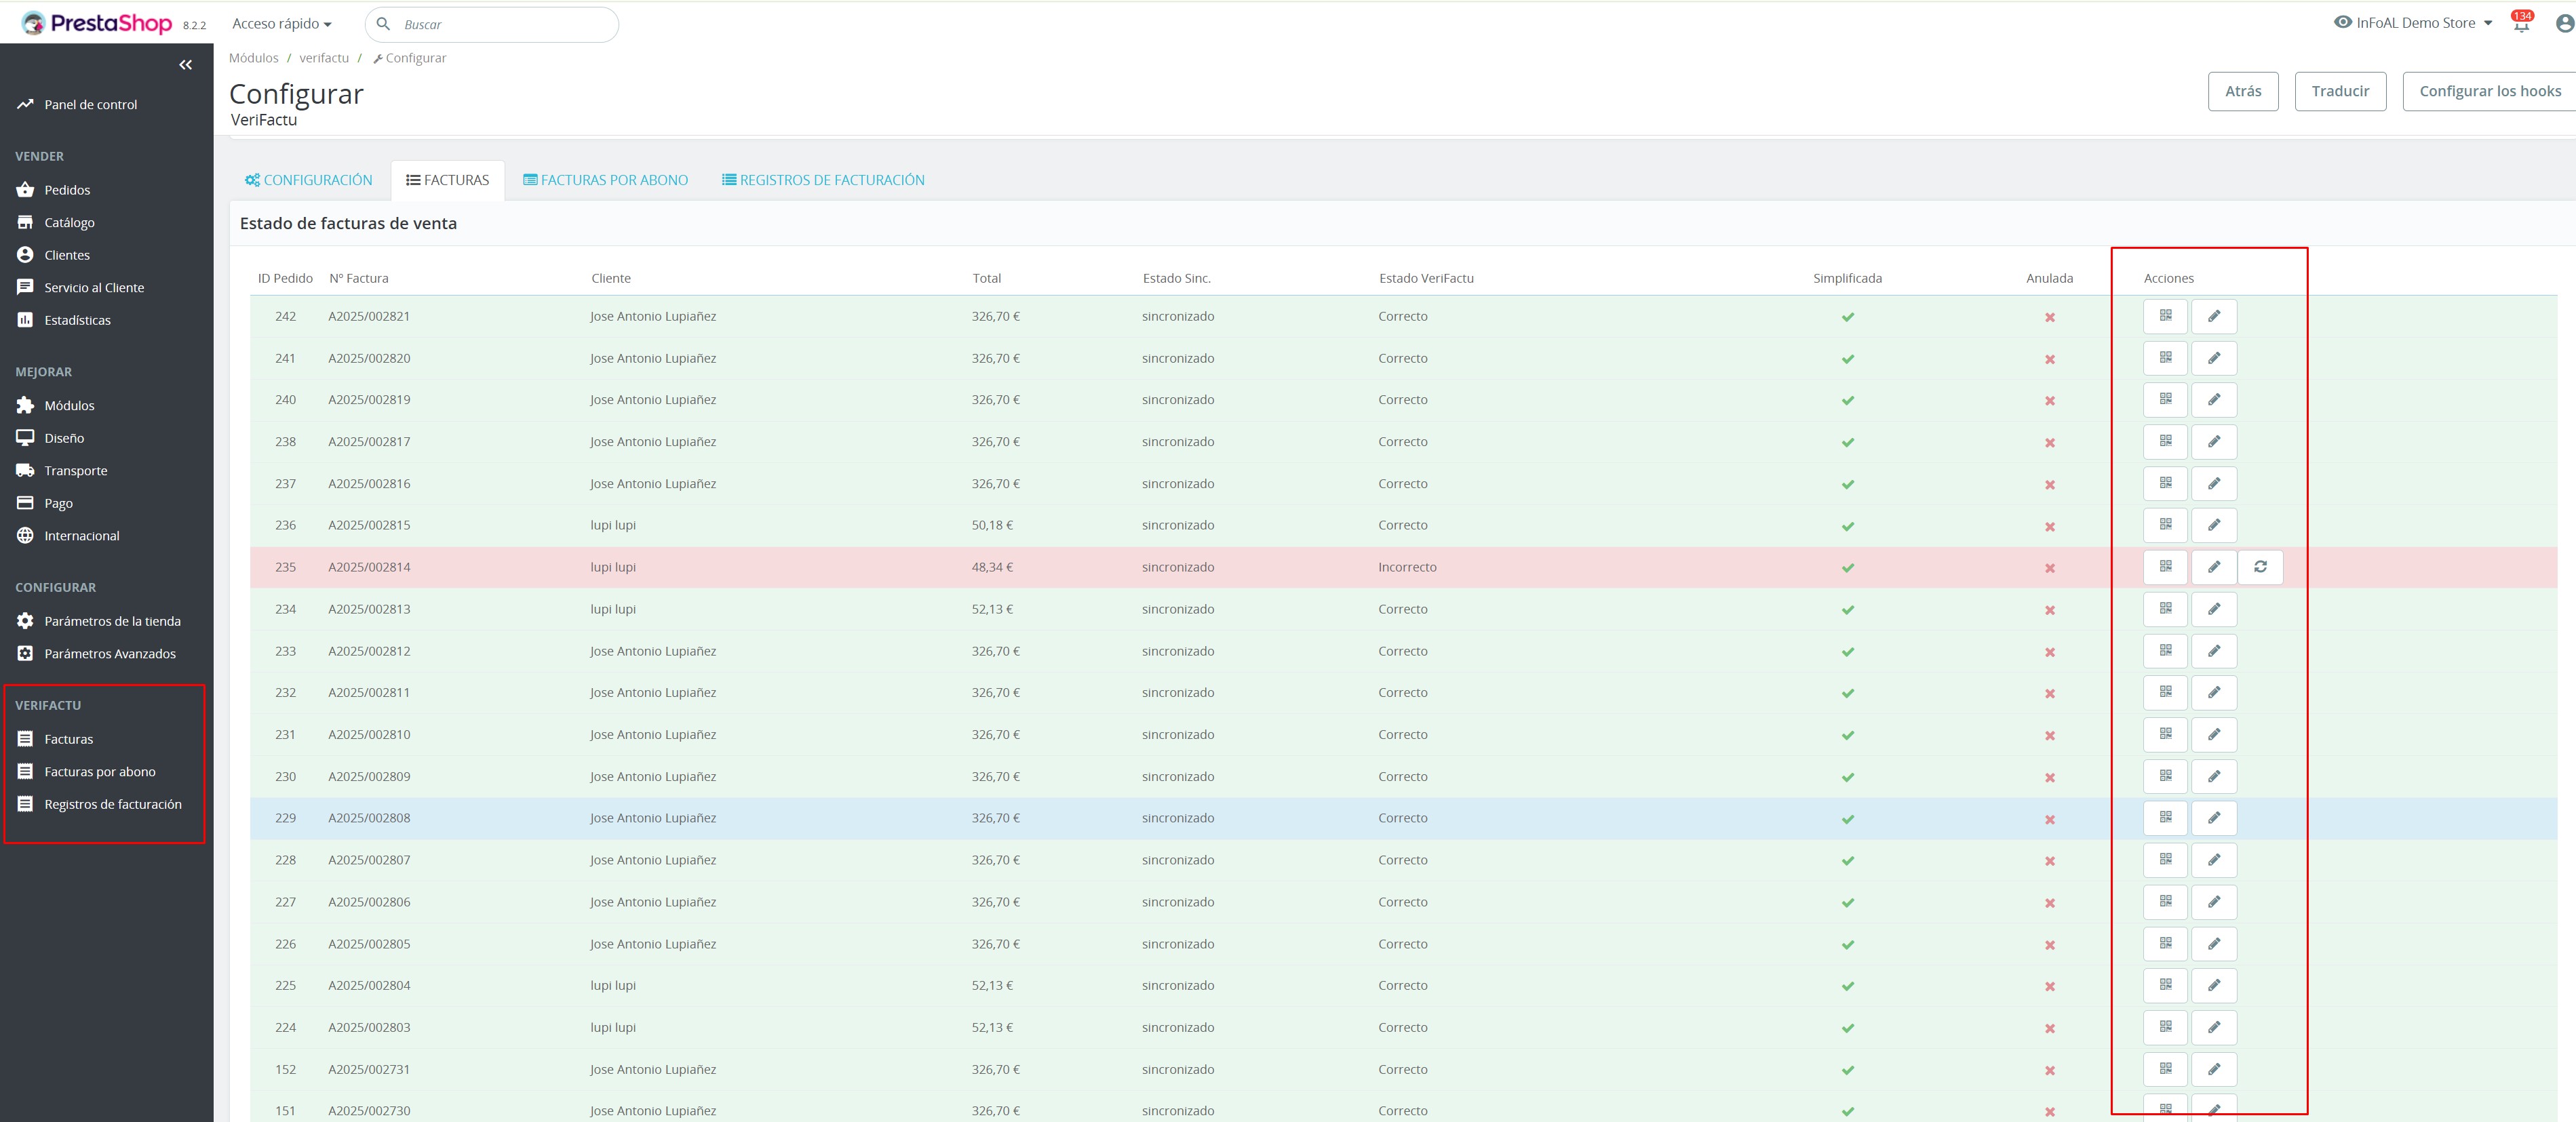Click Anulada cross for invoice A2025/002814
This screenshot has height=1122, width=2576.
(x=2049, y=567)
